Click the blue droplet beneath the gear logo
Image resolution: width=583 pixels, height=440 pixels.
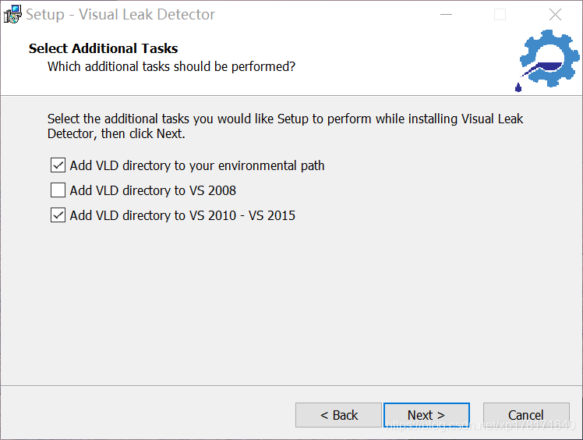click(x=518, y=86)
